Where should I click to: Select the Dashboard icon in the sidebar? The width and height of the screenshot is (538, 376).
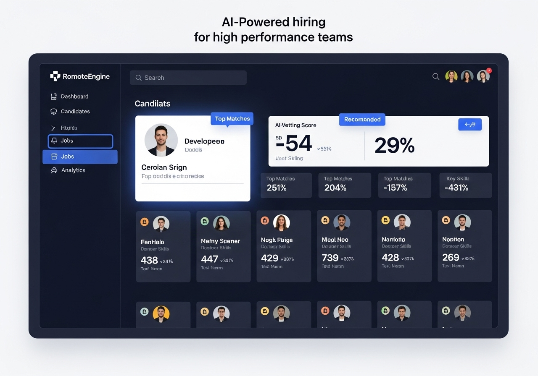click(x=53, y=96)
